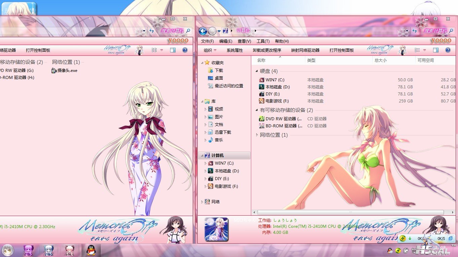Expand the 音乐 library node
458x257 pixels.
[x=206, y=140]
